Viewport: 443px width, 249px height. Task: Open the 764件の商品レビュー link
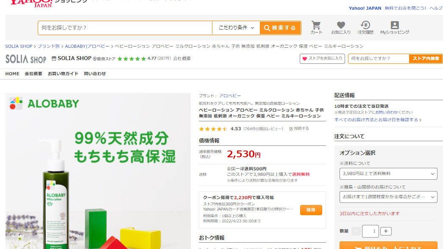point(263,129)
